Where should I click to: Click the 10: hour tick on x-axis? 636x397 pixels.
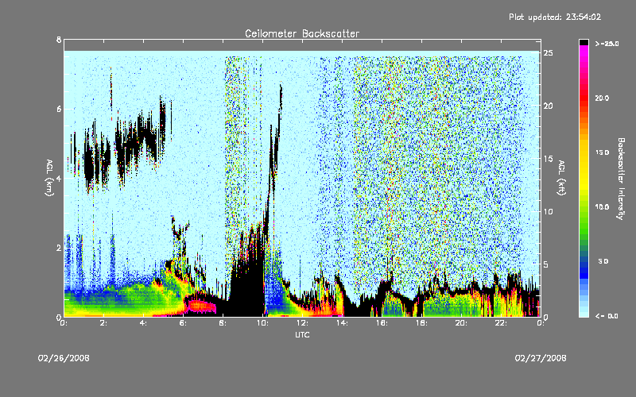[x=262, y=323]
